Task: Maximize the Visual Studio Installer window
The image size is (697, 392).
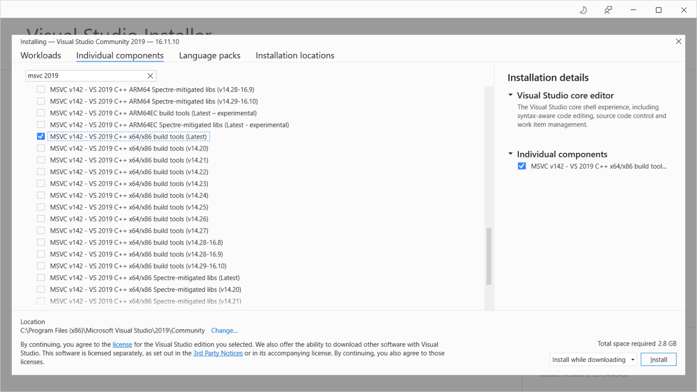Action: point(658,10)
